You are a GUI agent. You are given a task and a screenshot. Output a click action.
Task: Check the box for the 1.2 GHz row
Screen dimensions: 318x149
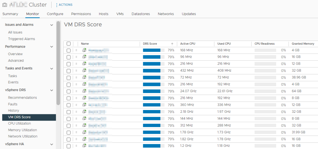(69, 146)
